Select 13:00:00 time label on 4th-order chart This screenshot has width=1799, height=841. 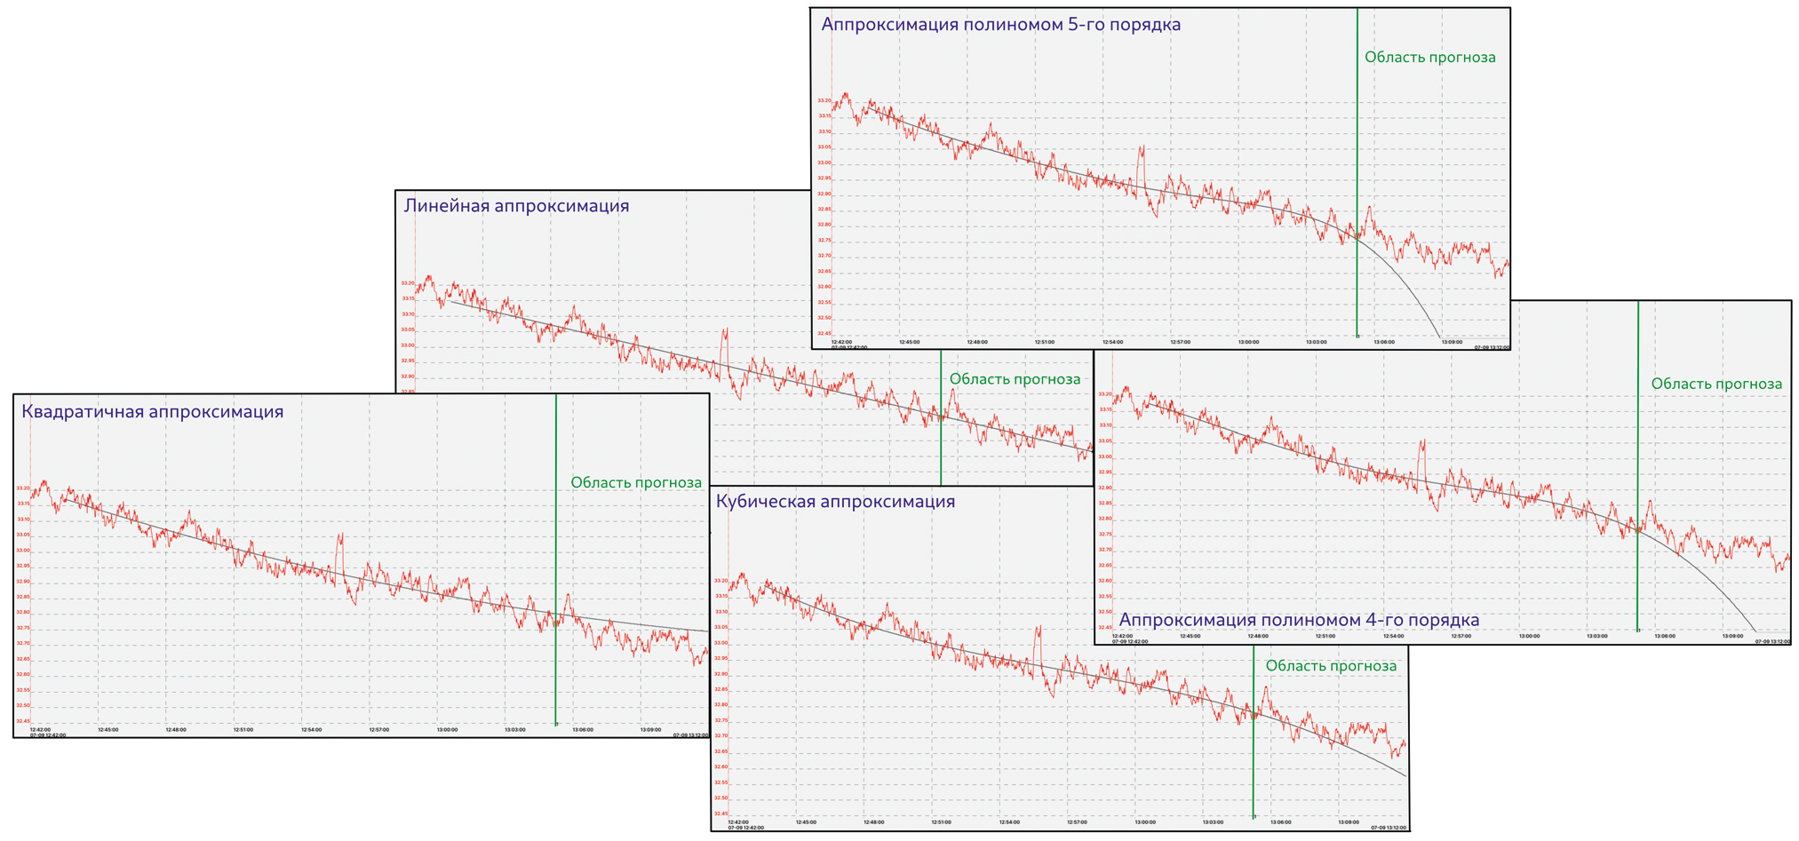click(x=1528, y=636)
